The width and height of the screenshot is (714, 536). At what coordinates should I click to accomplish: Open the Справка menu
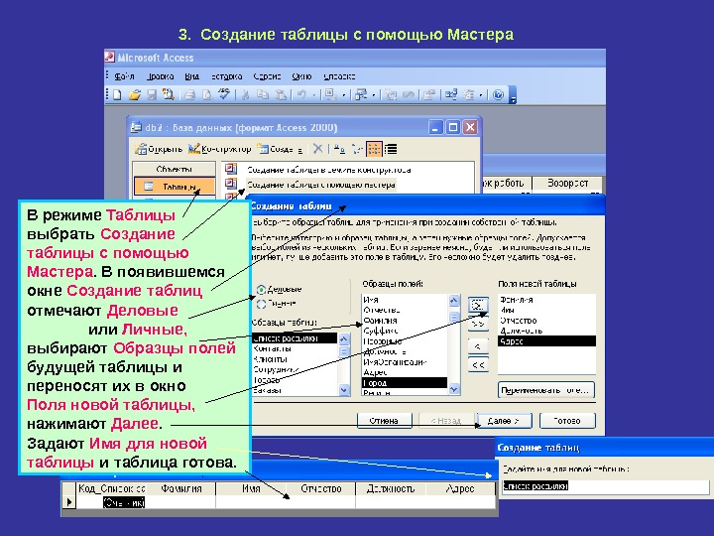click(x=339, y=76)
